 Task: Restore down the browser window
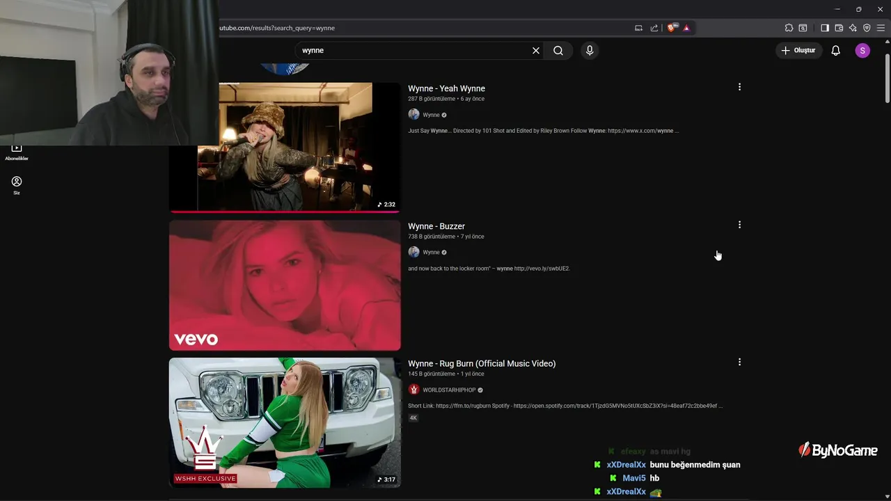click(858, 9)
